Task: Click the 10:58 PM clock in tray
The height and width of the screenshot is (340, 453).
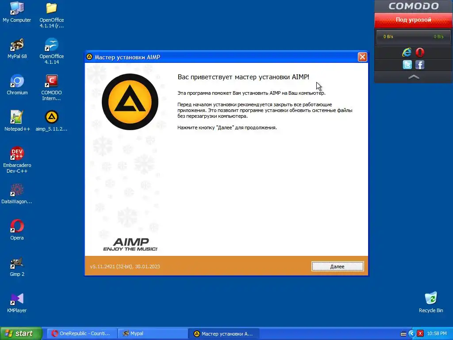Action: click(x=437, y=333)
